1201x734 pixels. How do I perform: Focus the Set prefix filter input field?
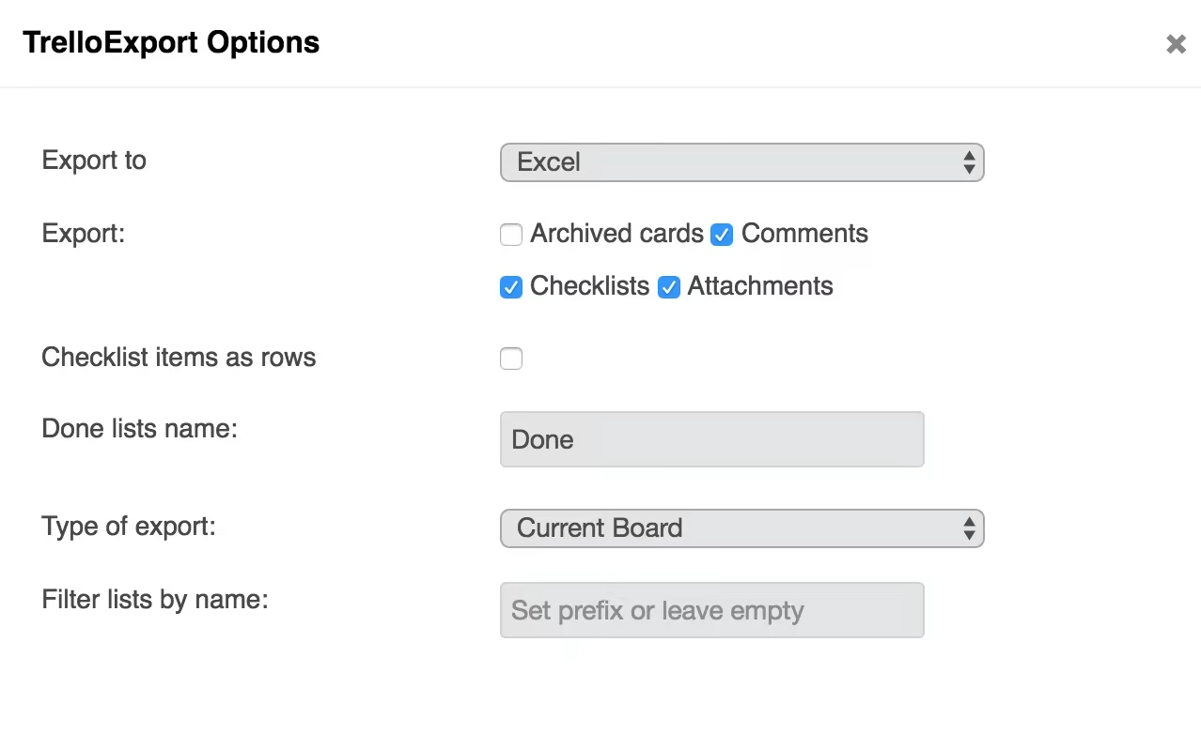(711, 611)
